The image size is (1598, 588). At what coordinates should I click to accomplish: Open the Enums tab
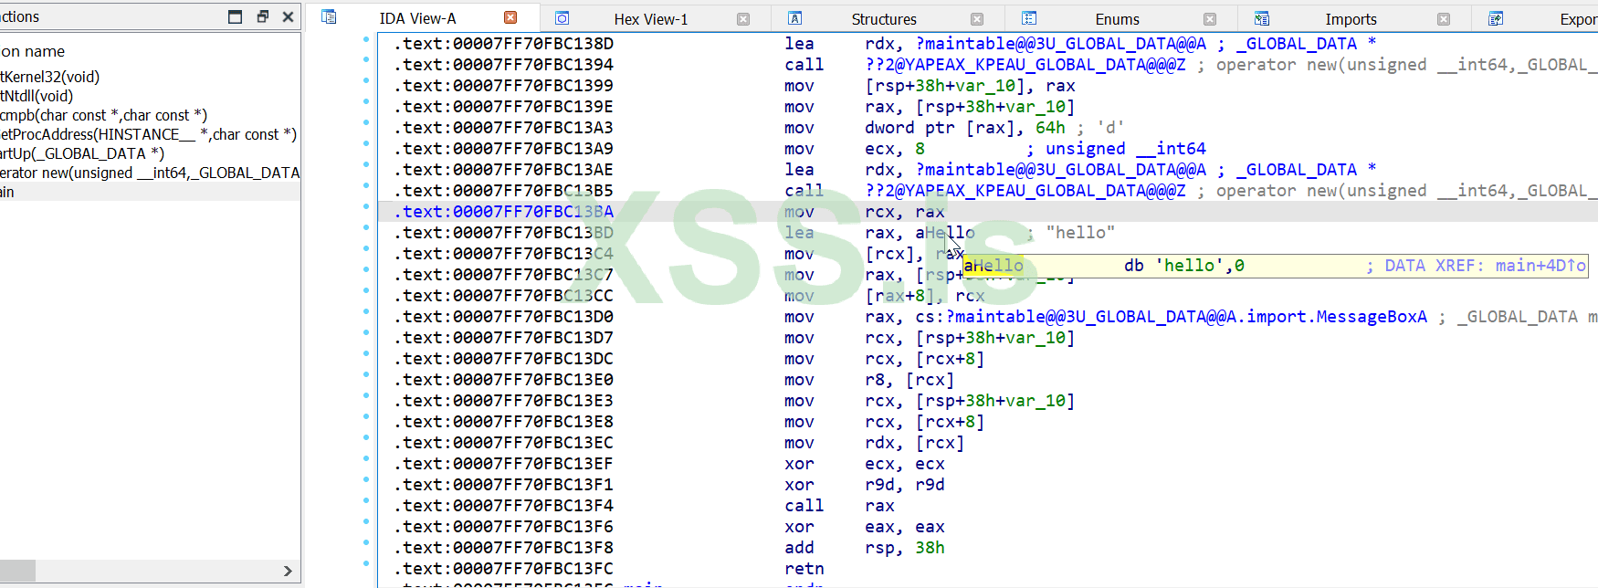[x=1117, y=19]
